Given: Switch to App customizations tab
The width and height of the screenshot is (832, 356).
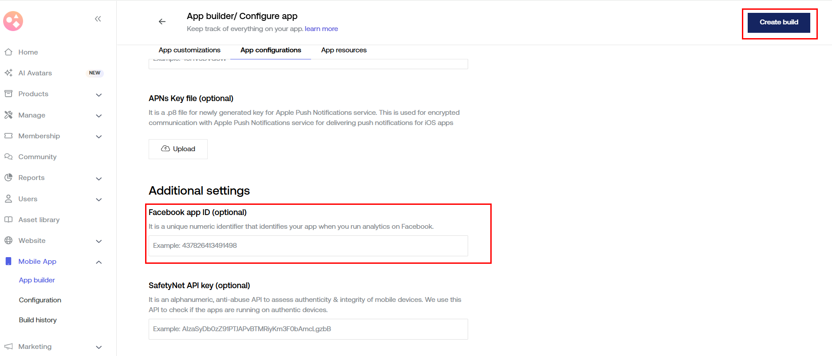Looking at the screenshot, I should pyautogui.click(x=189, y=50).
